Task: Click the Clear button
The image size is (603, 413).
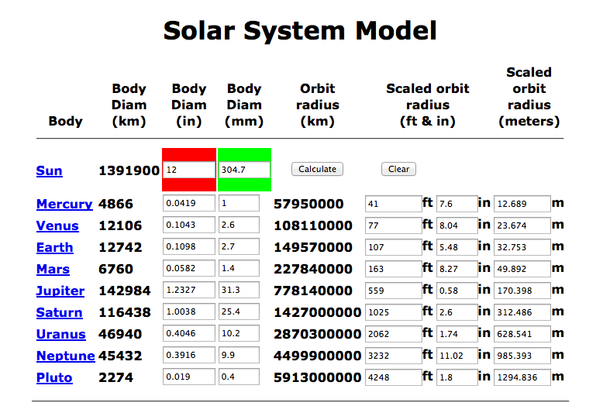Action: (x=399, y=169)
